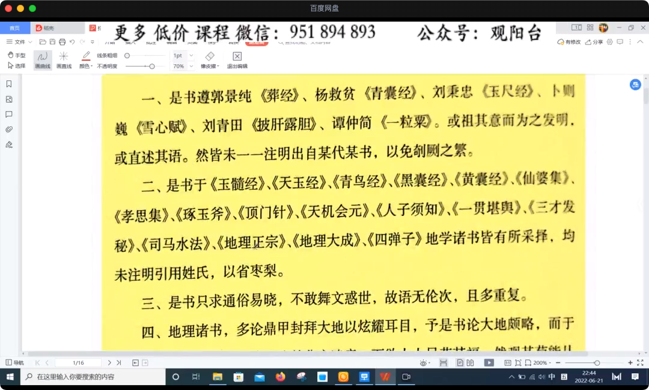Image resolution: width=649 pixels, height=390 pixels.
Task: Click the 橡皮擦 eraser tool
Action: (x=210, y=59)
